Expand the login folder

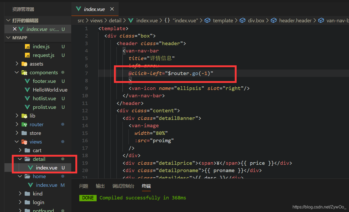(20, 202)
